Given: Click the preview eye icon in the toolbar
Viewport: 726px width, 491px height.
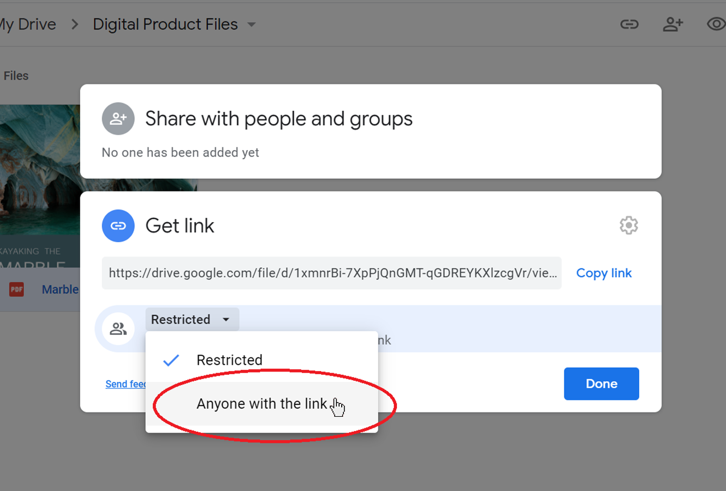Looking at the screenshot, I should coord(716,24).
